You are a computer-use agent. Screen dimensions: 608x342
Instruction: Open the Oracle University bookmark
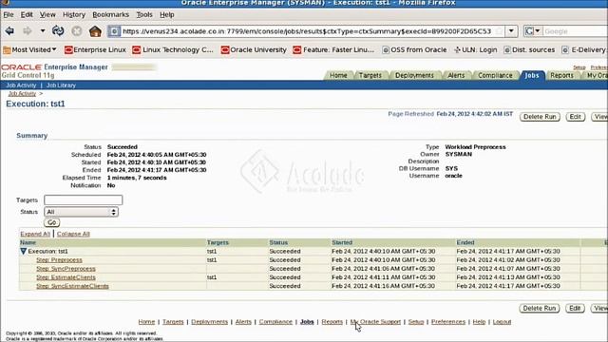(254, 49)
